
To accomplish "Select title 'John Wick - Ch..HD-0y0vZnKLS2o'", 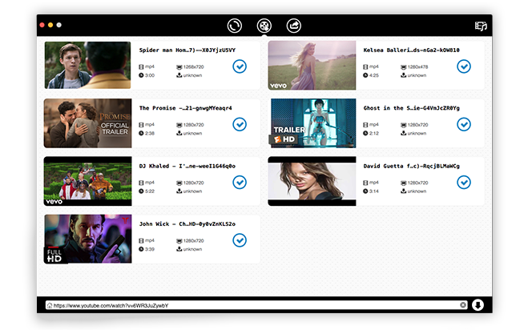I will click(187, 224).
